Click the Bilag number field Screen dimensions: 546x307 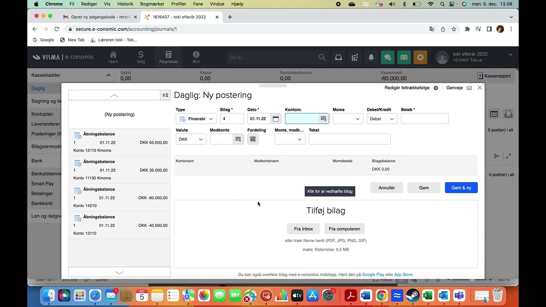(232, 119)
